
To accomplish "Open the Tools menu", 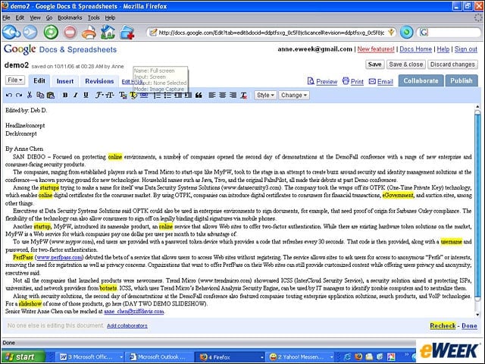I will click(93, 17).
